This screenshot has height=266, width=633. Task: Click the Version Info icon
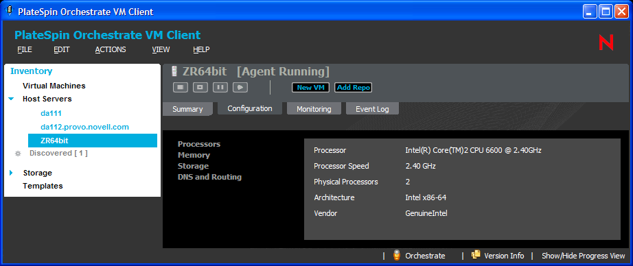(476, 255)
